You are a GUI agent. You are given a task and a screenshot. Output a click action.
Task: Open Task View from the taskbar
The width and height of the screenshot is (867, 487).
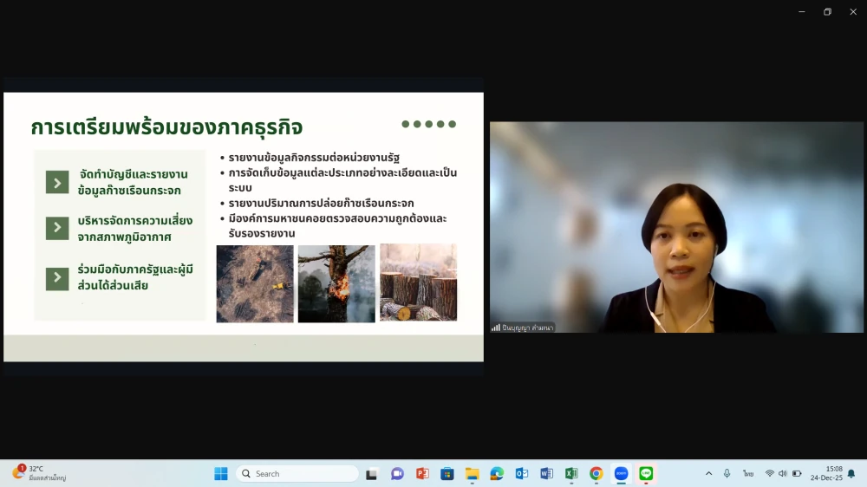[x=372, y=474]
